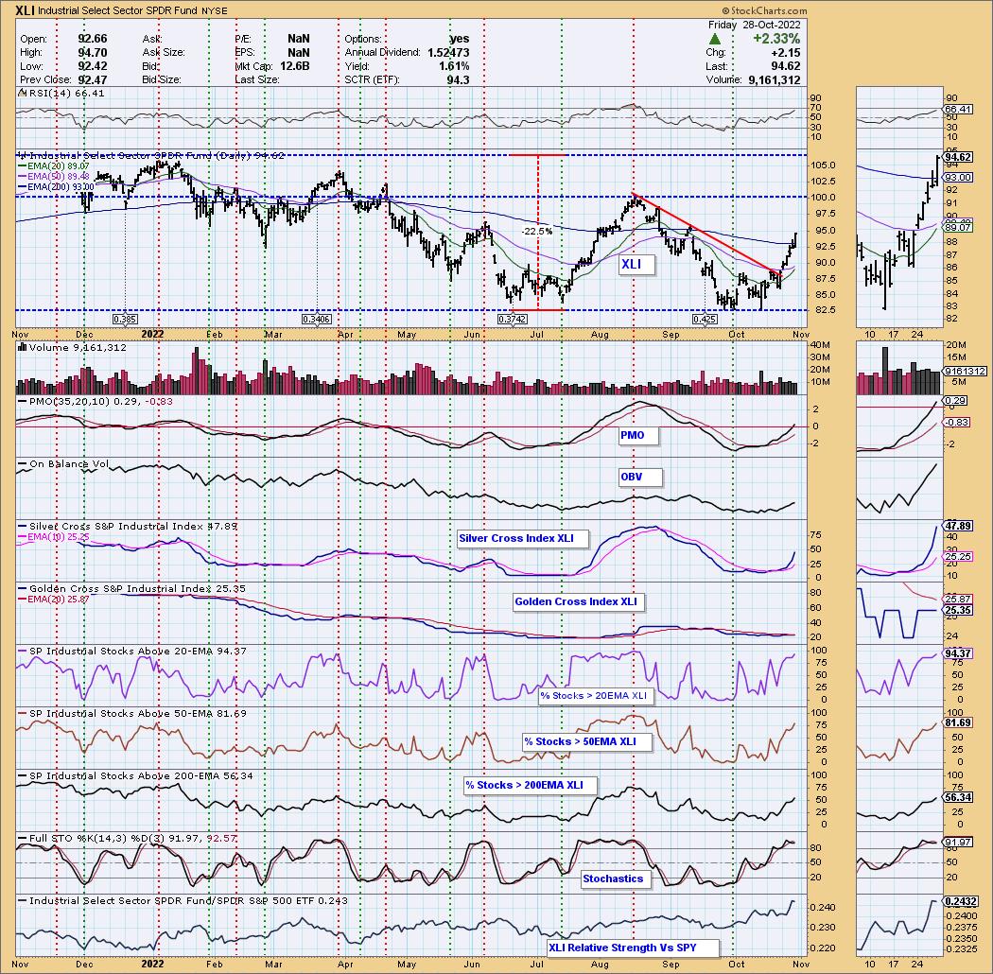The image size is (993, 974).
Task: Click the green up-arrow change indicator
Action: pyautogui.click(x=714, y=40)
